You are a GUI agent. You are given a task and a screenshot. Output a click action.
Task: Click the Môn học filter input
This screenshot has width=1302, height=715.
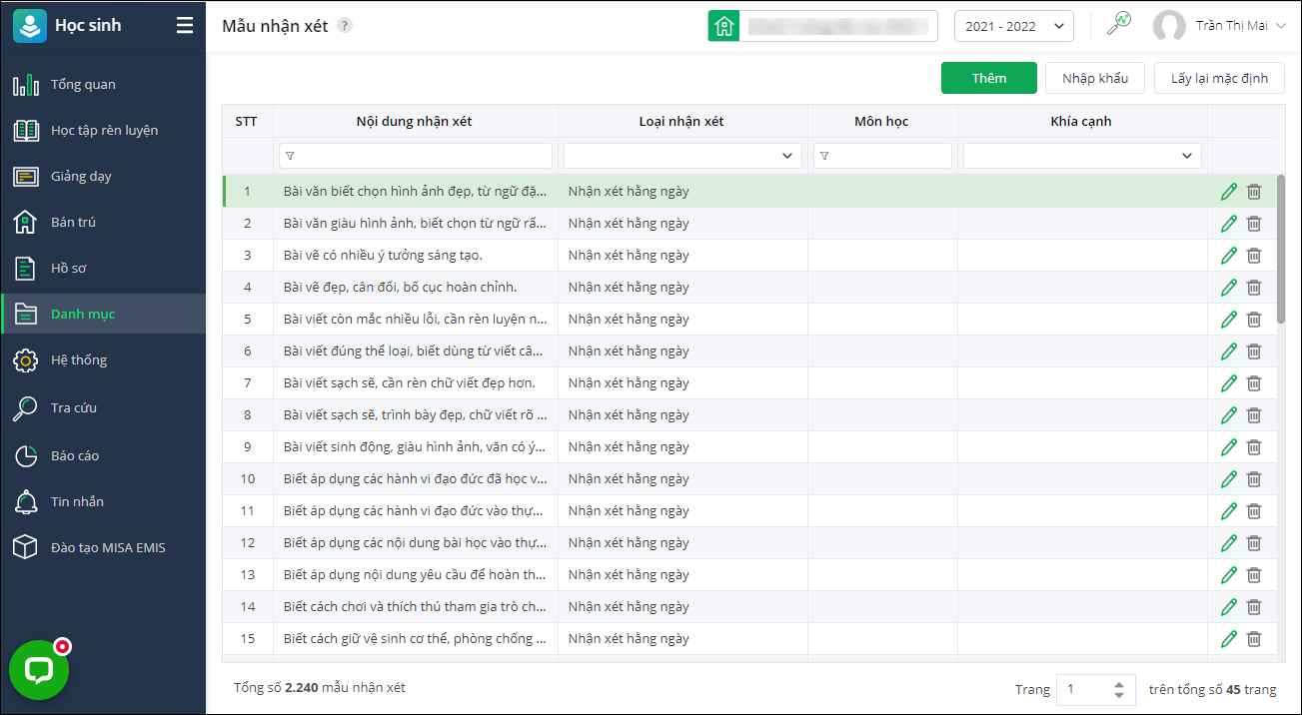point(882,156)
